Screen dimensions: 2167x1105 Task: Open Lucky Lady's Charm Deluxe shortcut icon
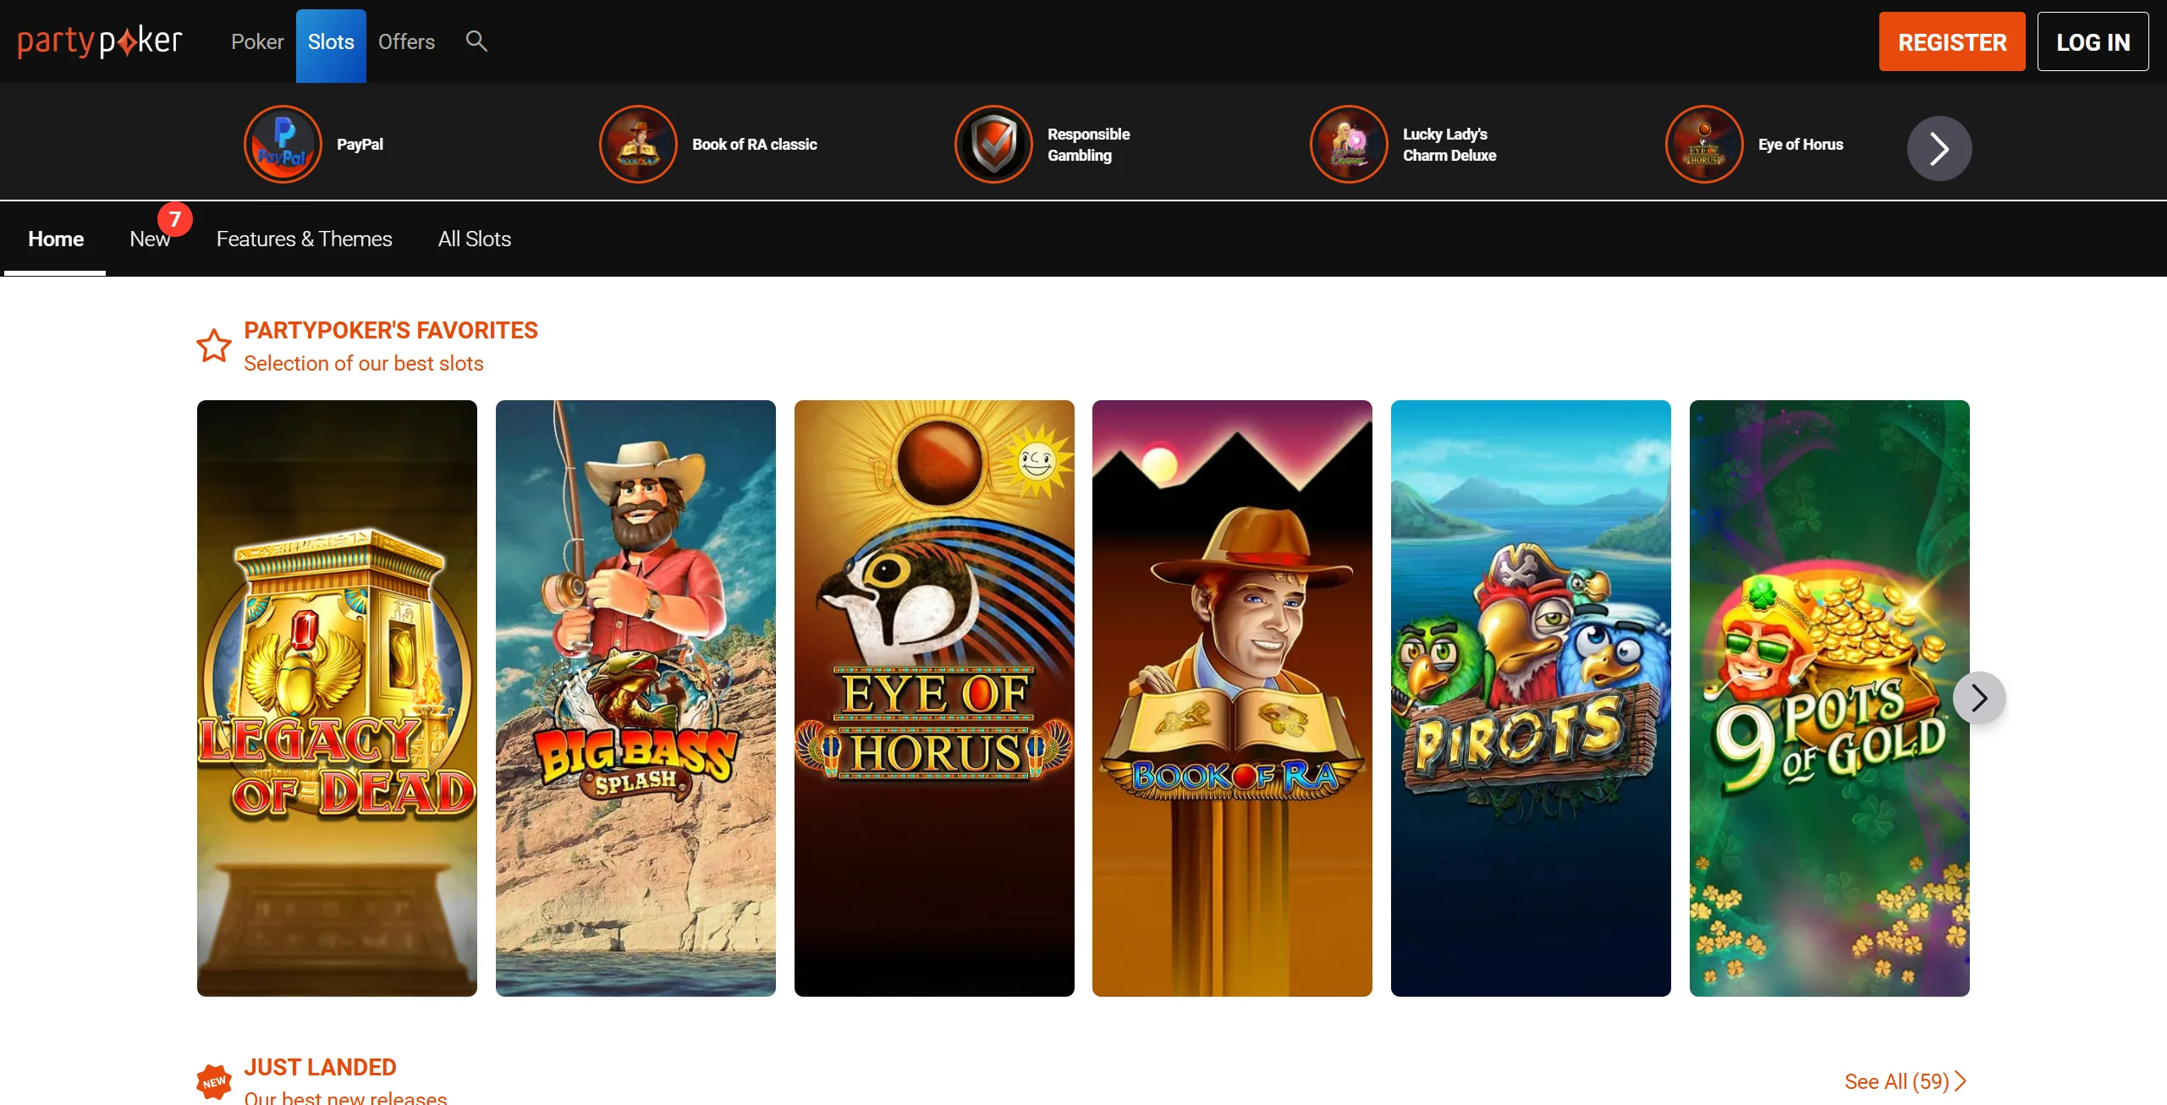1347,143
